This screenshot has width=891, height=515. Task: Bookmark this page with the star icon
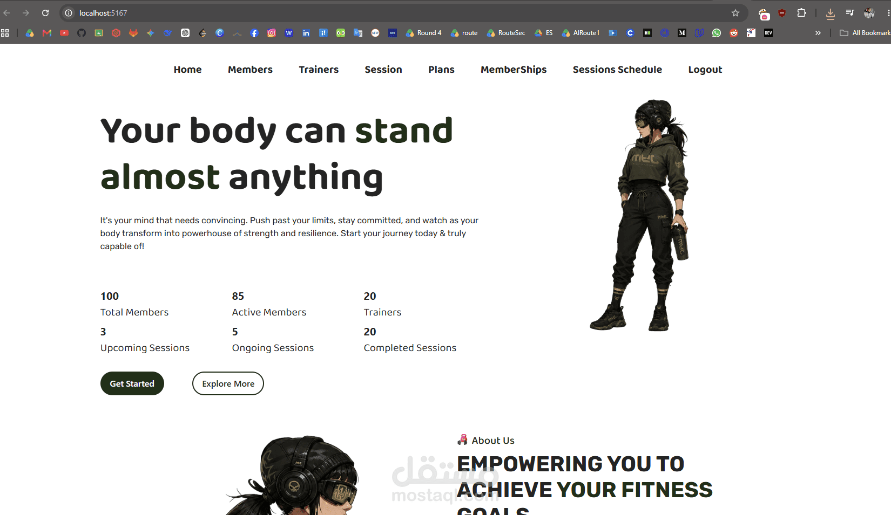point(735,13)
